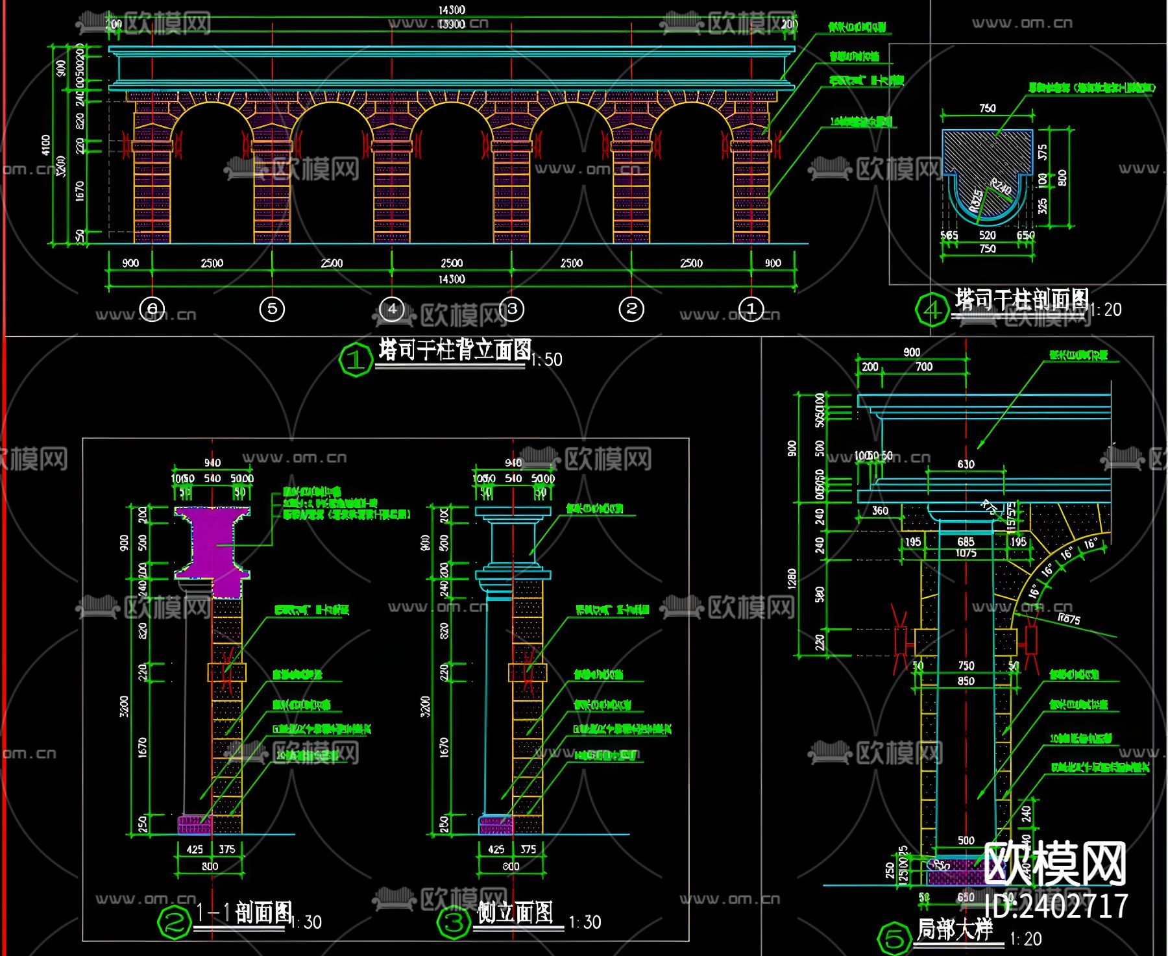
Task: Click the 360 dimension in the detail drawing
Action: pyautogui.click(x=880, y=511)
